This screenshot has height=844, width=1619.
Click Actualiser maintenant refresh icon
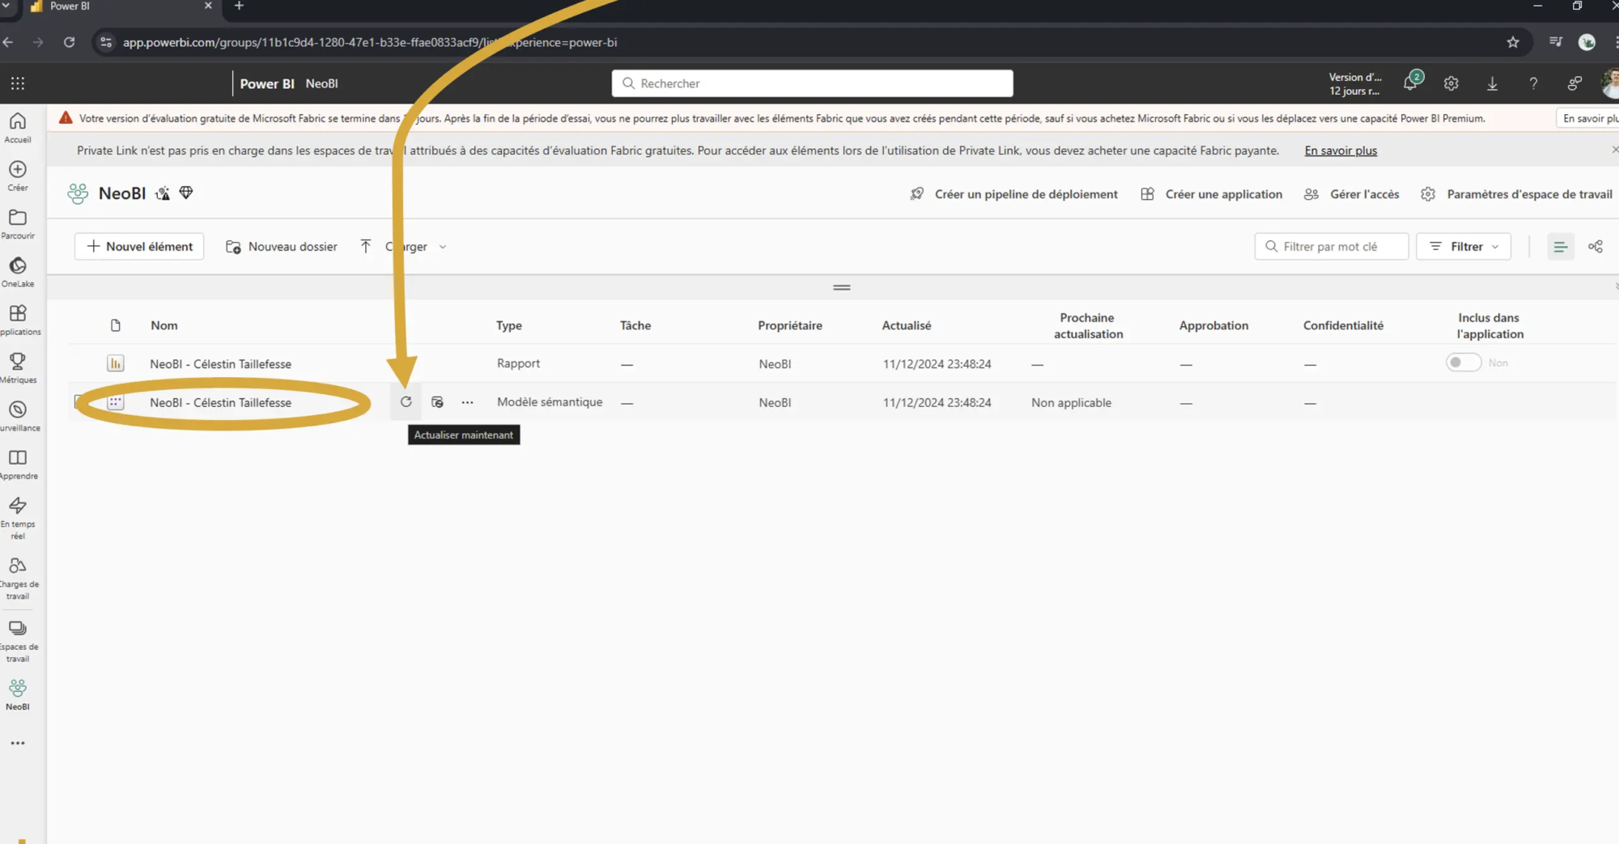click(x=406, y=402)
